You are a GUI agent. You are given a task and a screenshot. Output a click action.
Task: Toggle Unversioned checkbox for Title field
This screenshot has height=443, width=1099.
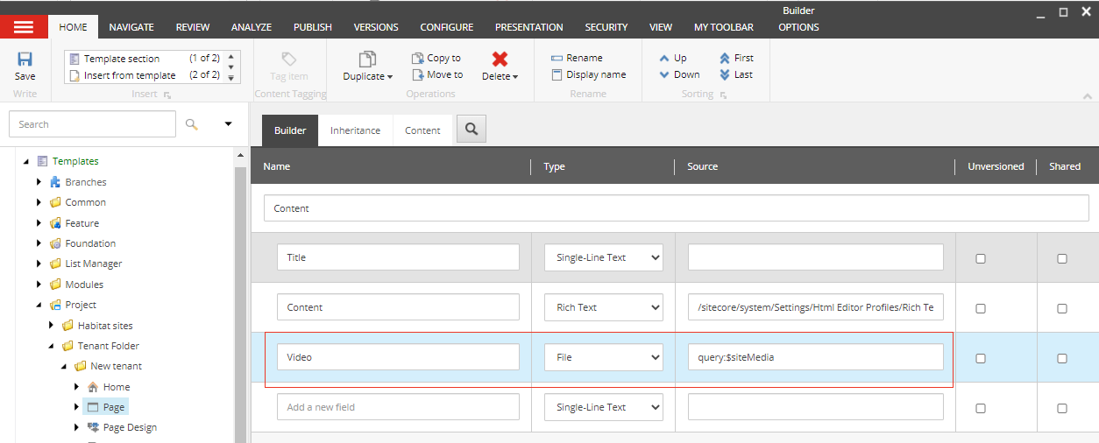point(981,258)
